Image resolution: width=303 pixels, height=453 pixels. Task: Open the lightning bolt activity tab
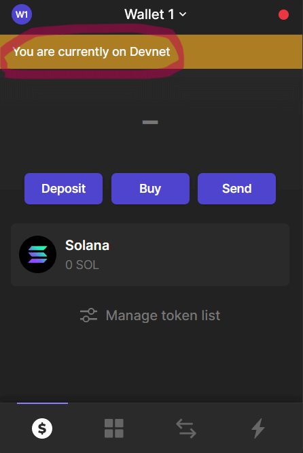pyautogui.click(x=258, y=428)
